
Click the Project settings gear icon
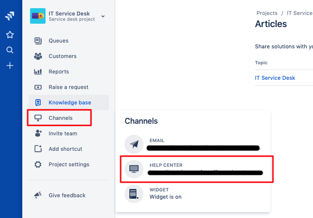38,164
